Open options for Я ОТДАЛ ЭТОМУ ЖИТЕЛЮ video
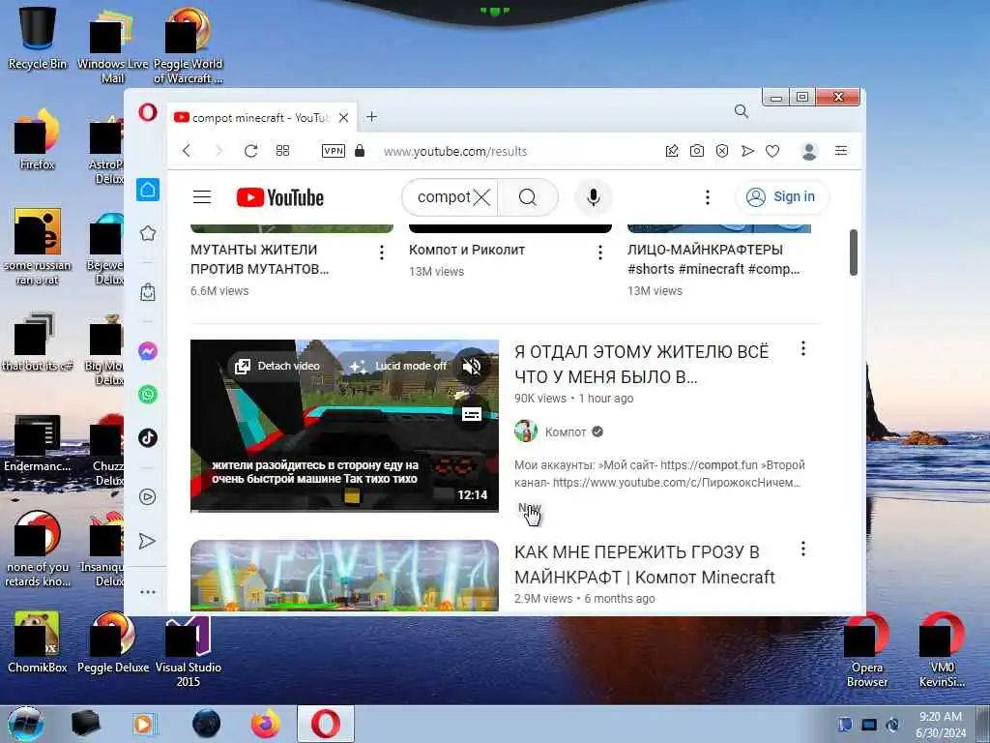990x743 pixels. [803, 348]
